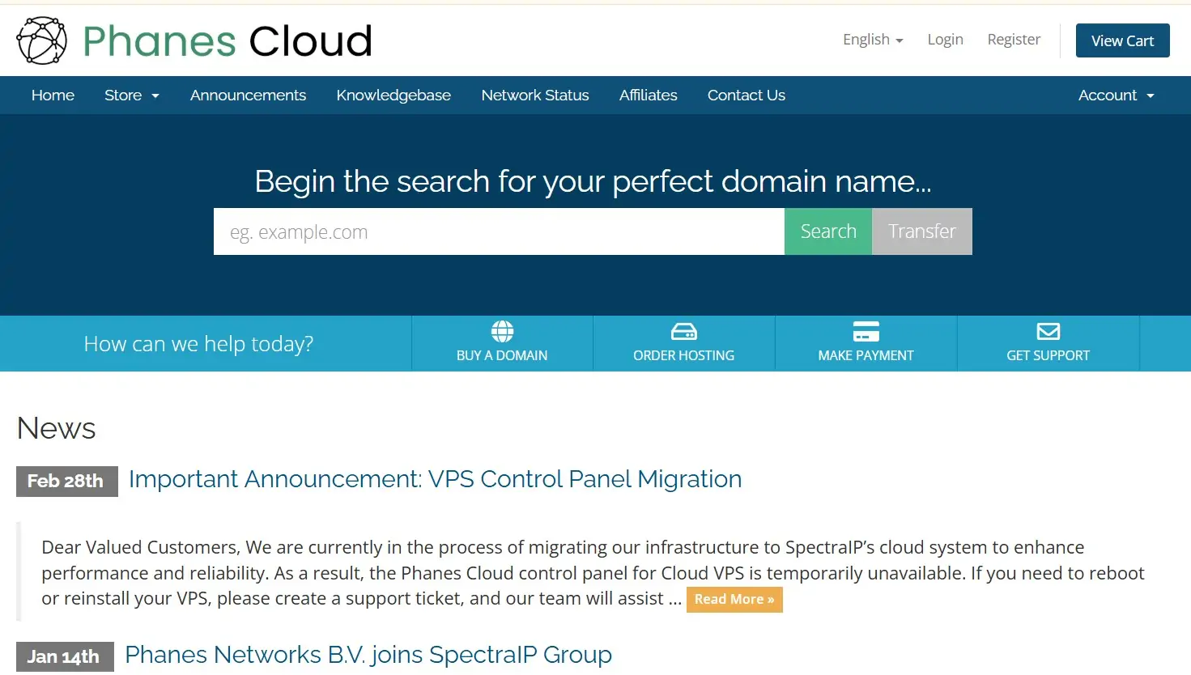Viewport: 1191px width, 675px height.
Task: Click the Order Hosting drive icon
Action: pos(684,332)
